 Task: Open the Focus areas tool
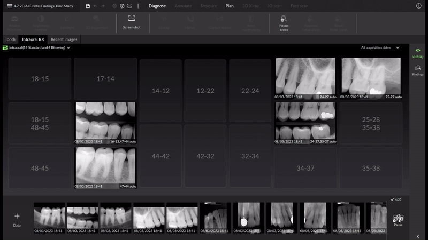click(x=284, y=23)
